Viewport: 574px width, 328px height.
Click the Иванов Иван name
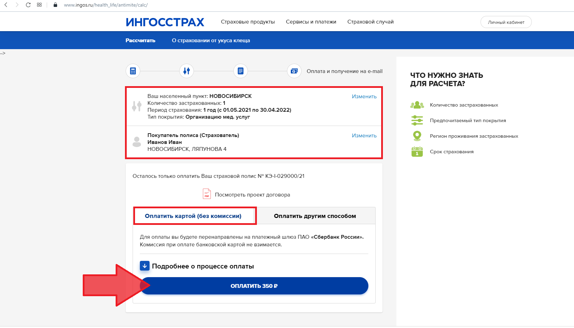coord(164,142)
